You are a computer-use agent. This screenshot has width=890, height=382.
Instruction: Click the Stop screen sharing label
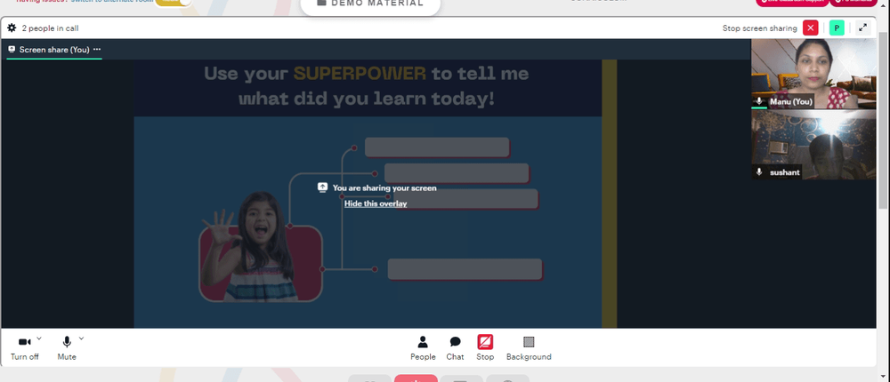[759, 28]
